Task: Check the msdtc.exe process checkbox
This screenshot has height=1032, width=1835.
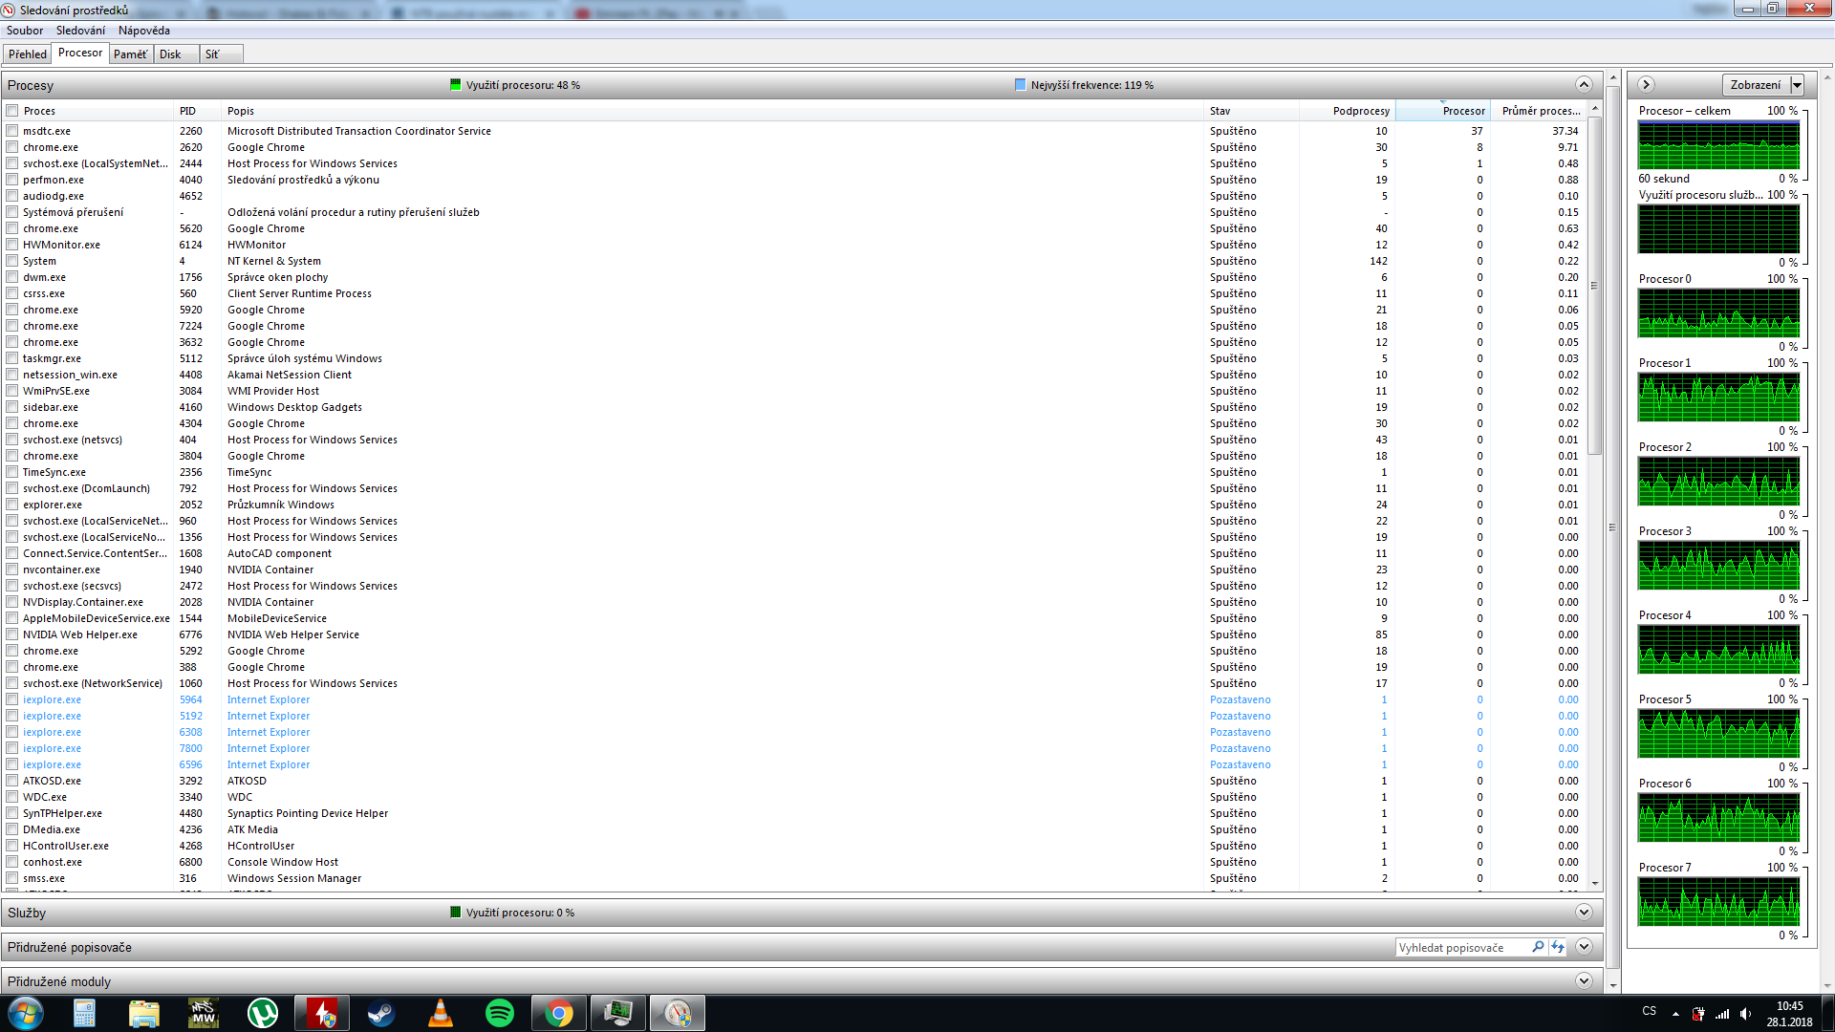Action: (12, 131)
